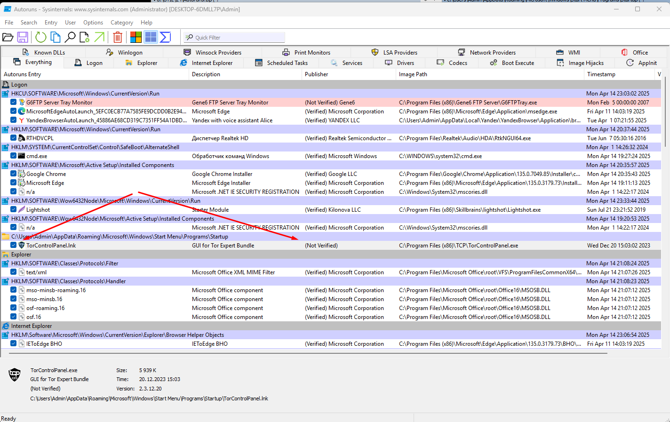Click the green Jump to Entry arrow icon

pyautogui.click(x=99, y=37)
